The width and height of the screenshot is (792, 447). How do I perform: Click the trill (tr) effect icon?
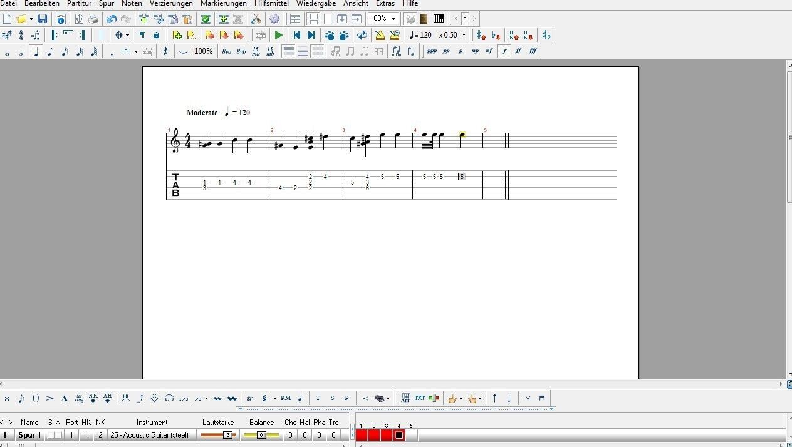click(x=250, y=398)
